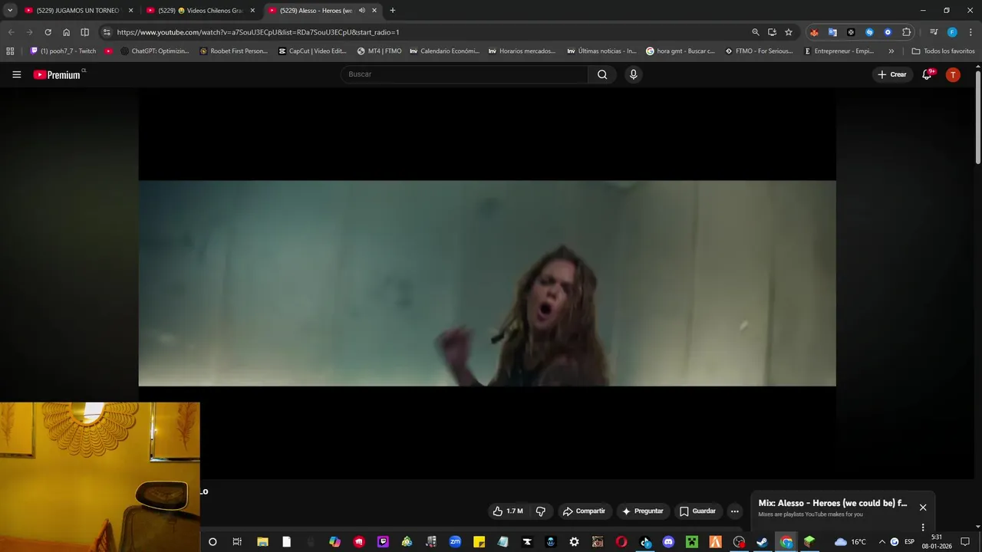The height and width of the screenshot is (552, 982).
Task: Open the Crear menu
Action: coord(893,74)
